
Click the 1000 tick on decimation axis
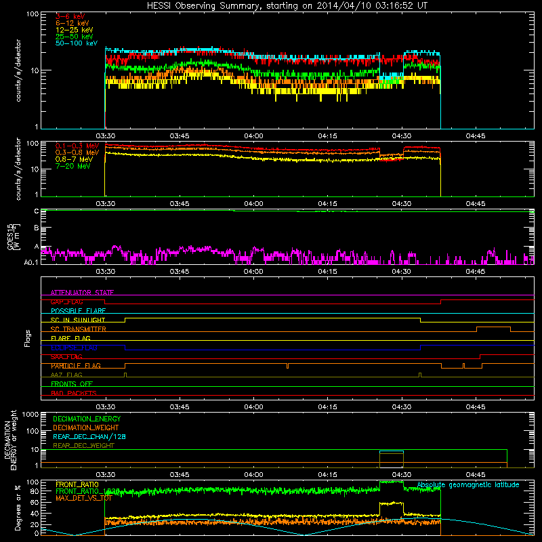click(30, 414)
